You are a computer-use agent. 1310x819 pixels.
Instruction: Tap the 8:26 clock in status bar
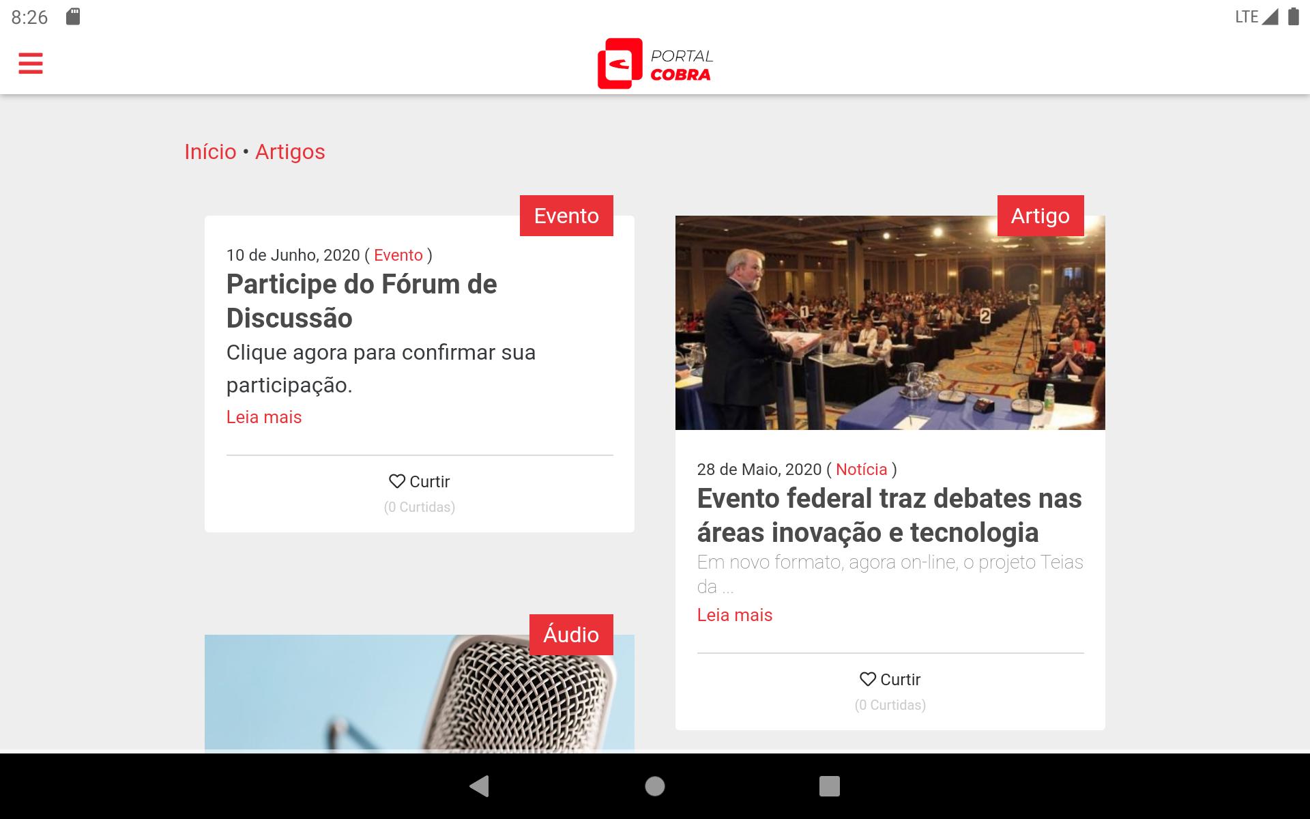(x=30, y=17)
